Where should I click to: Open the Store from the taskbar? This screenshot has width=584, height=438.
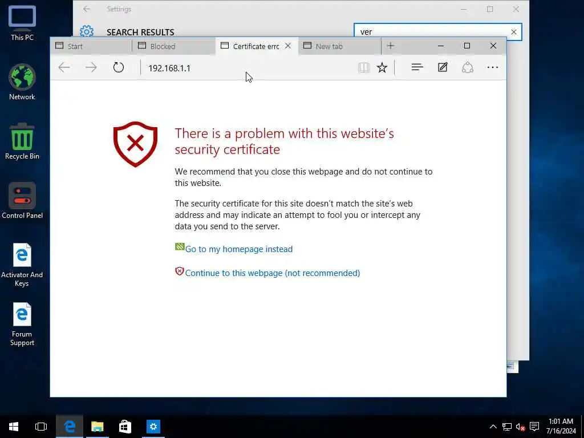coord(125,427)
